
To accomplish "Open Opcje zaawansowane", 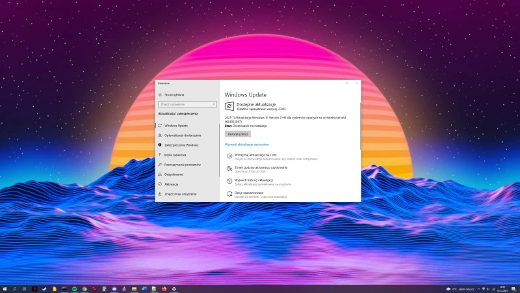I will pos(249,193).
